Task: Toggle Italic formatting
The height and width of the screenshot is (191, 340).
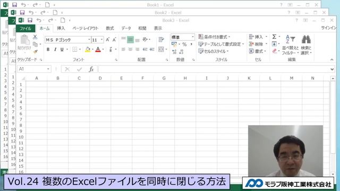Action: point(55,49)
